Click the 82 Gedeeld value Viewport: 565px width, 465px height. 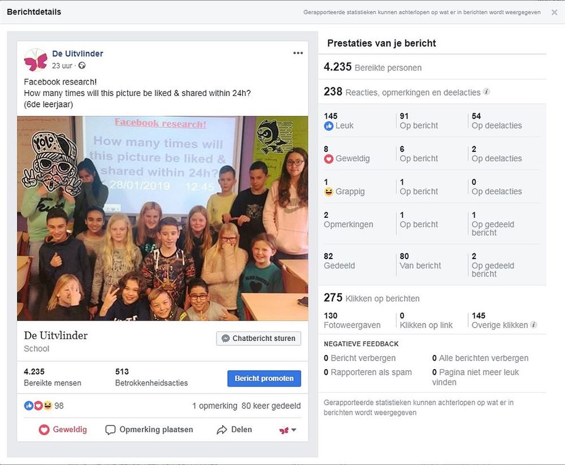(x=340, y=261)
